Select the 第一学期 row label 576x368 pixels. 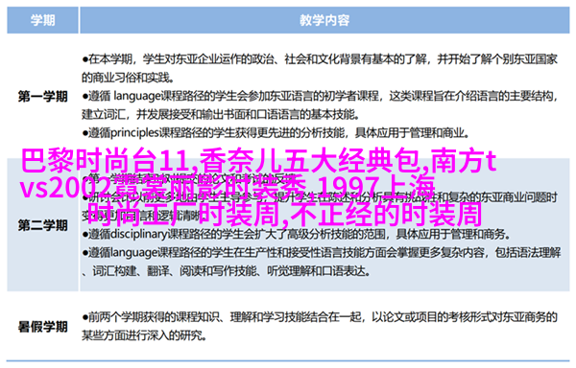tap(42, 97)
